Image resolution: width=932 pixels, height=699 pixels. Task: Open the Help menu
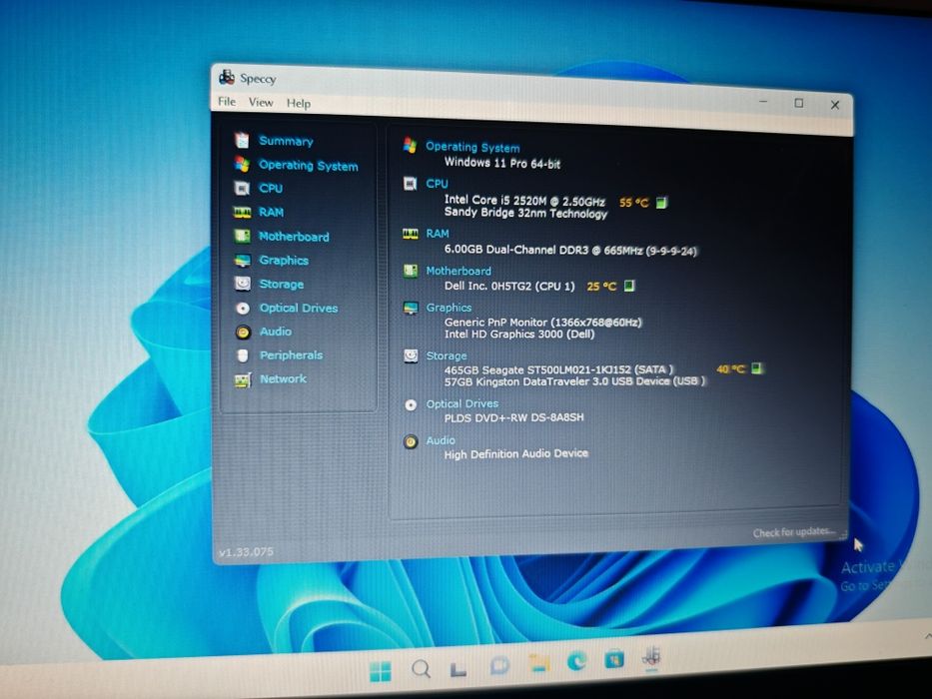[x=299, y=104]
